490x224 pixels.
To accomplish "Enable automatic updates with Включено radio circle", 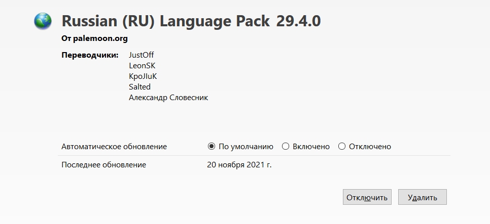I will click(286, 147).
